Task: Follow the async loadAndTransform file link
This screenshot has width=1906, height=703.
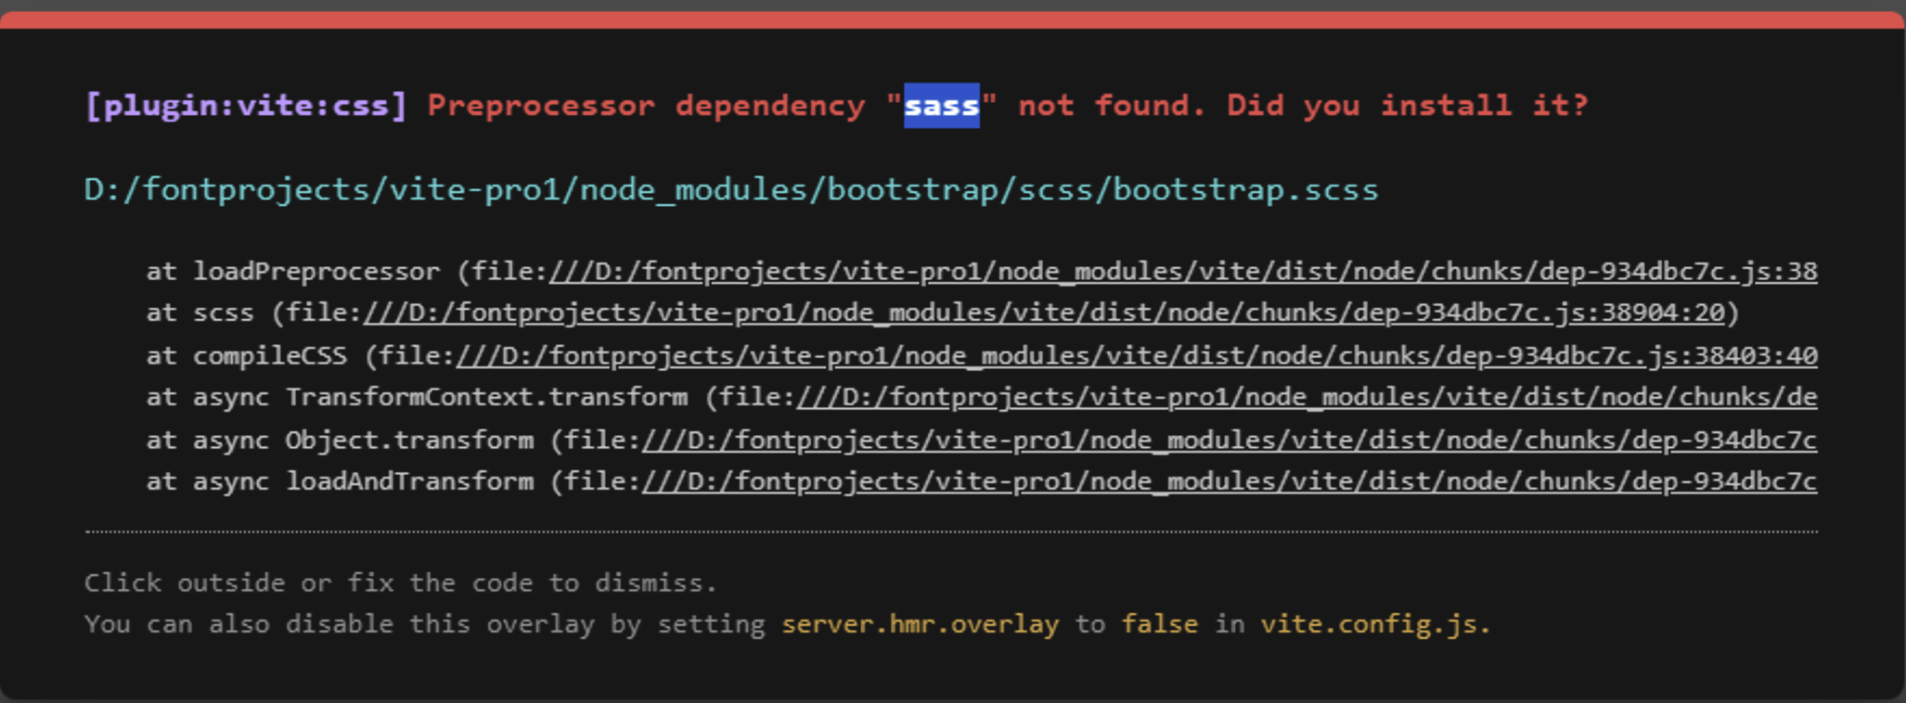Action: tap(1229, 481)
